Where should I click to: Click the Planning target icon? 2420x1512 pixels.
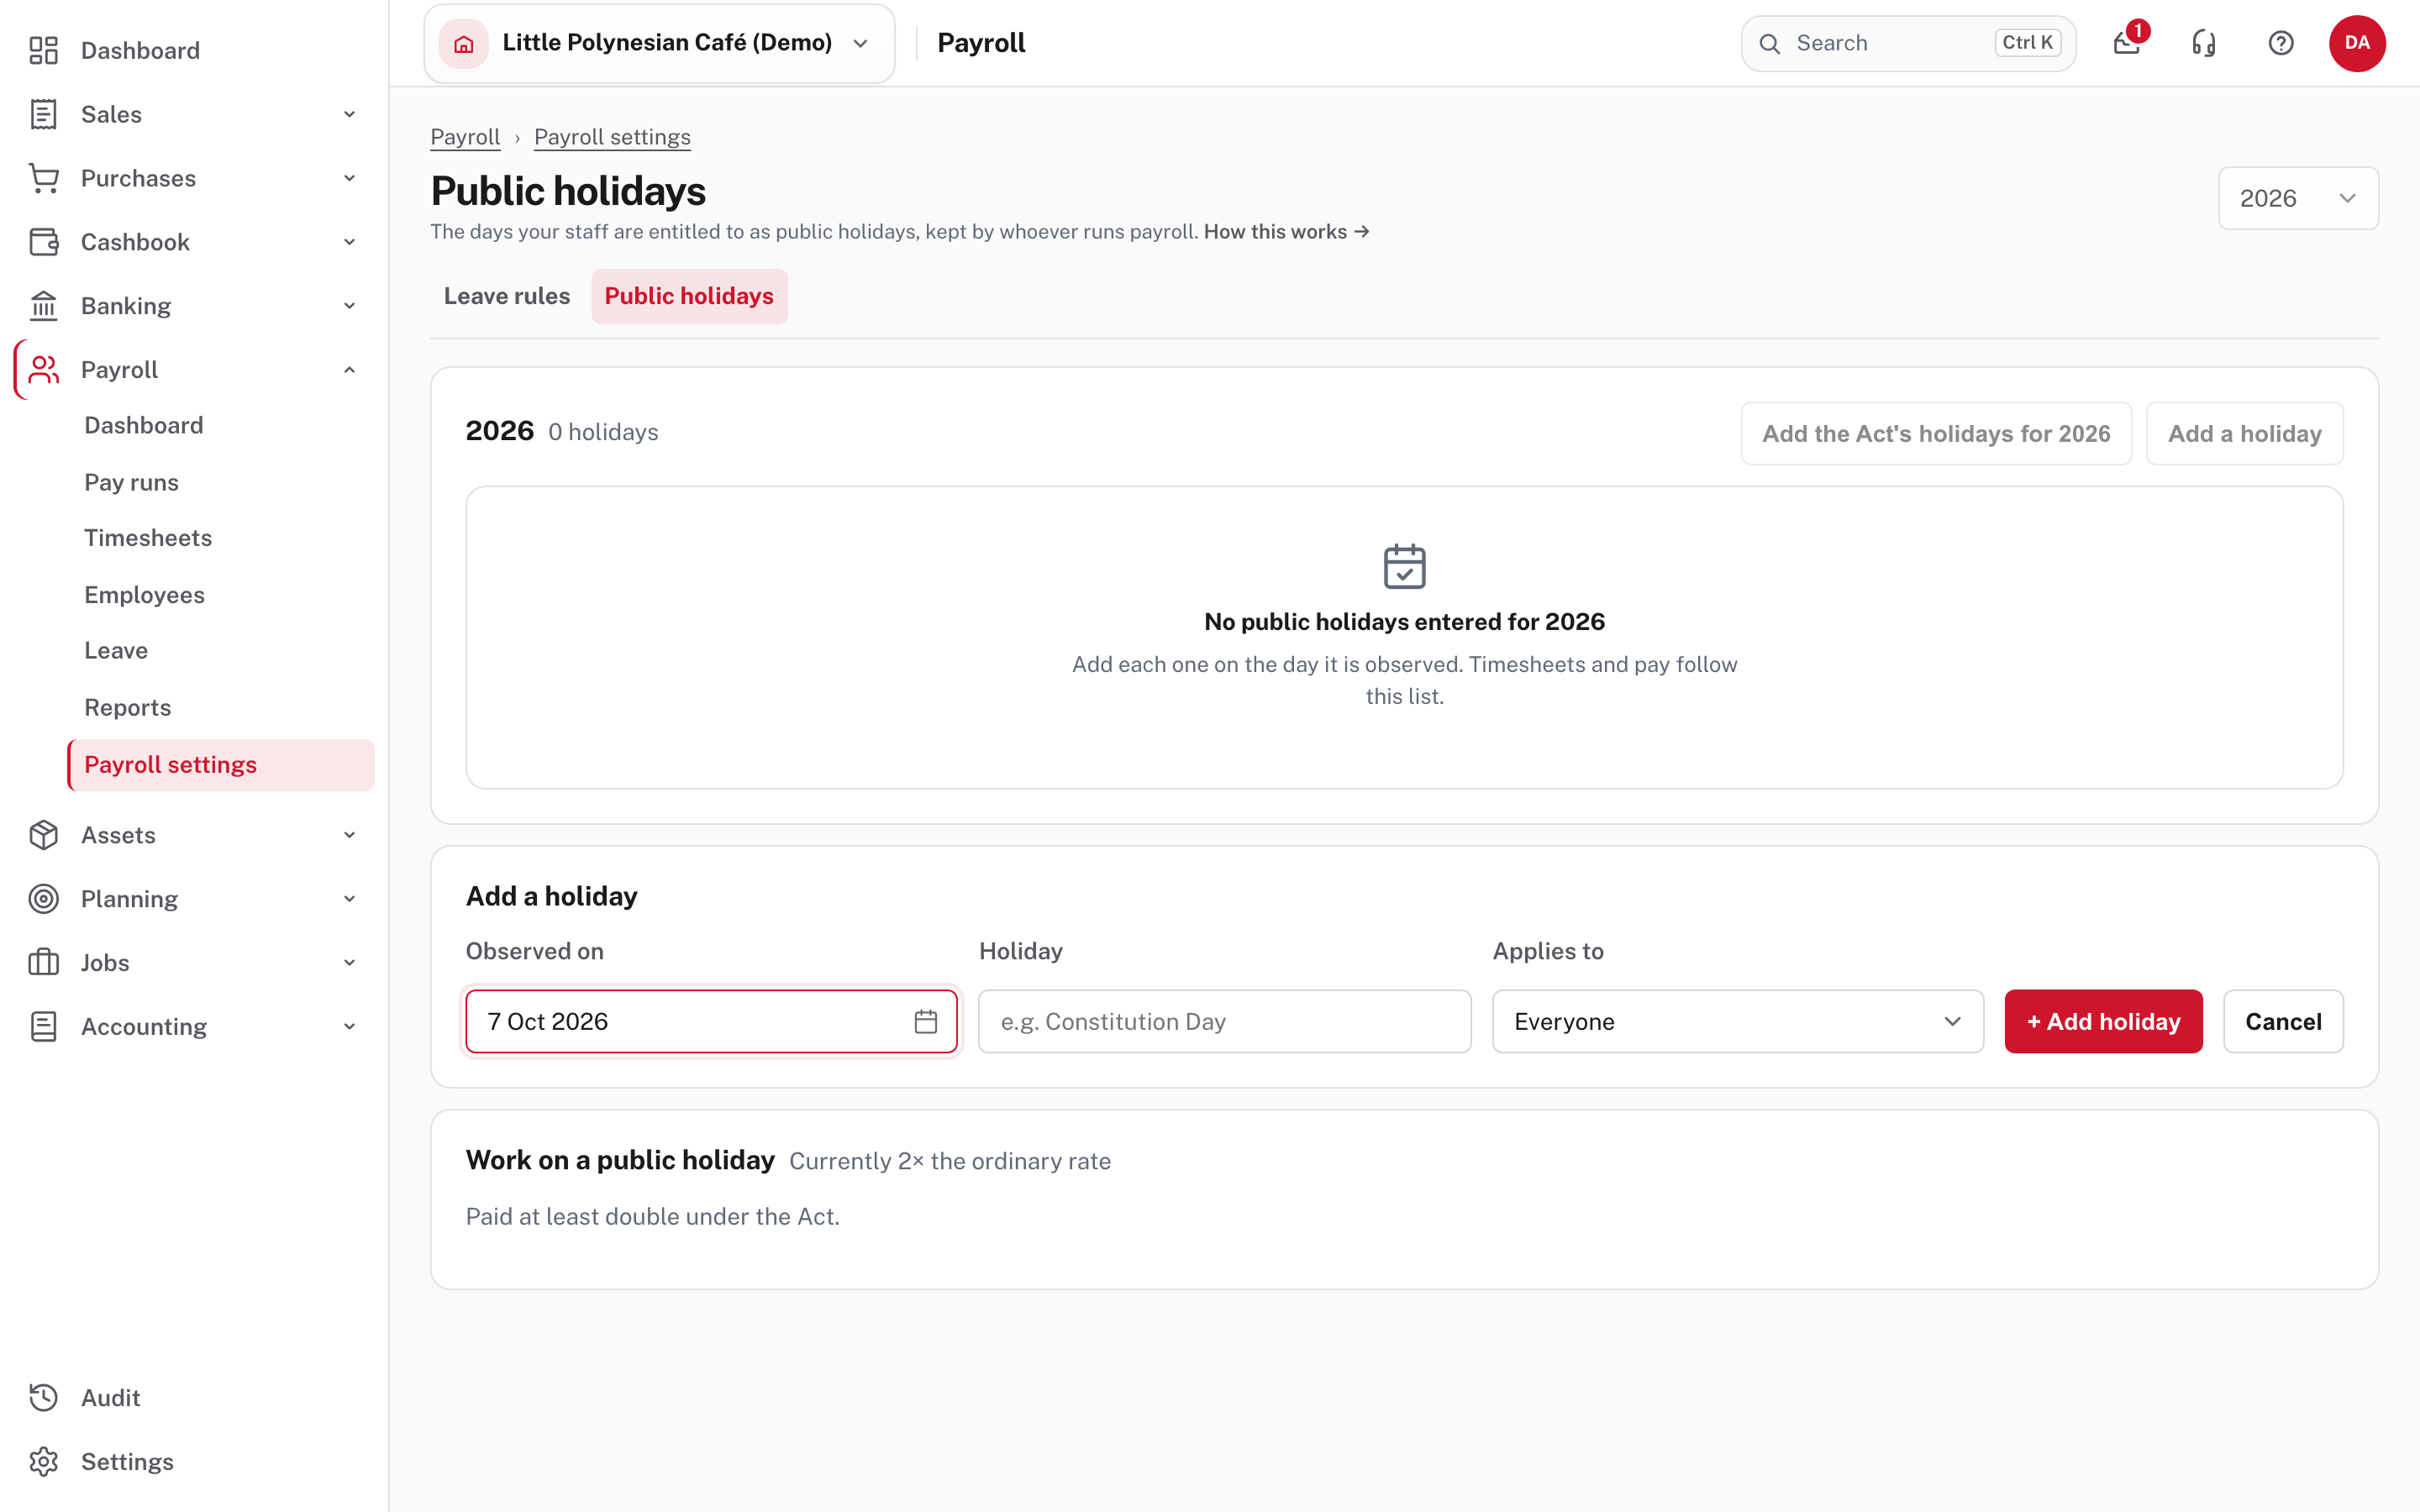43,899
